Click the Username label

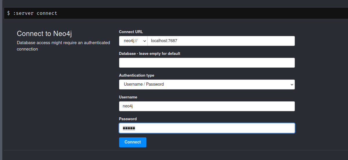click(128, 97)
